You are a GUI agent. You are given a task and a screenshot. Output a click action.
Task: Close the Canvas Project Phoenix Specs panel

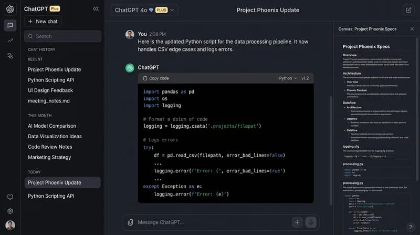[x=412, y=29]
